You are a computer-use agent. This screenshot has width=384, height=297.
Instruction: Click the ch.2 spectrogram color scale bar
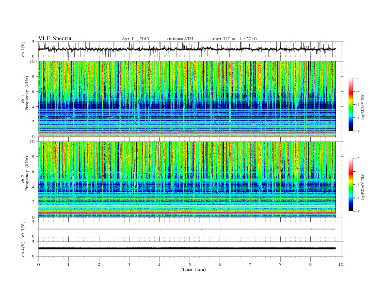(351, 185)
